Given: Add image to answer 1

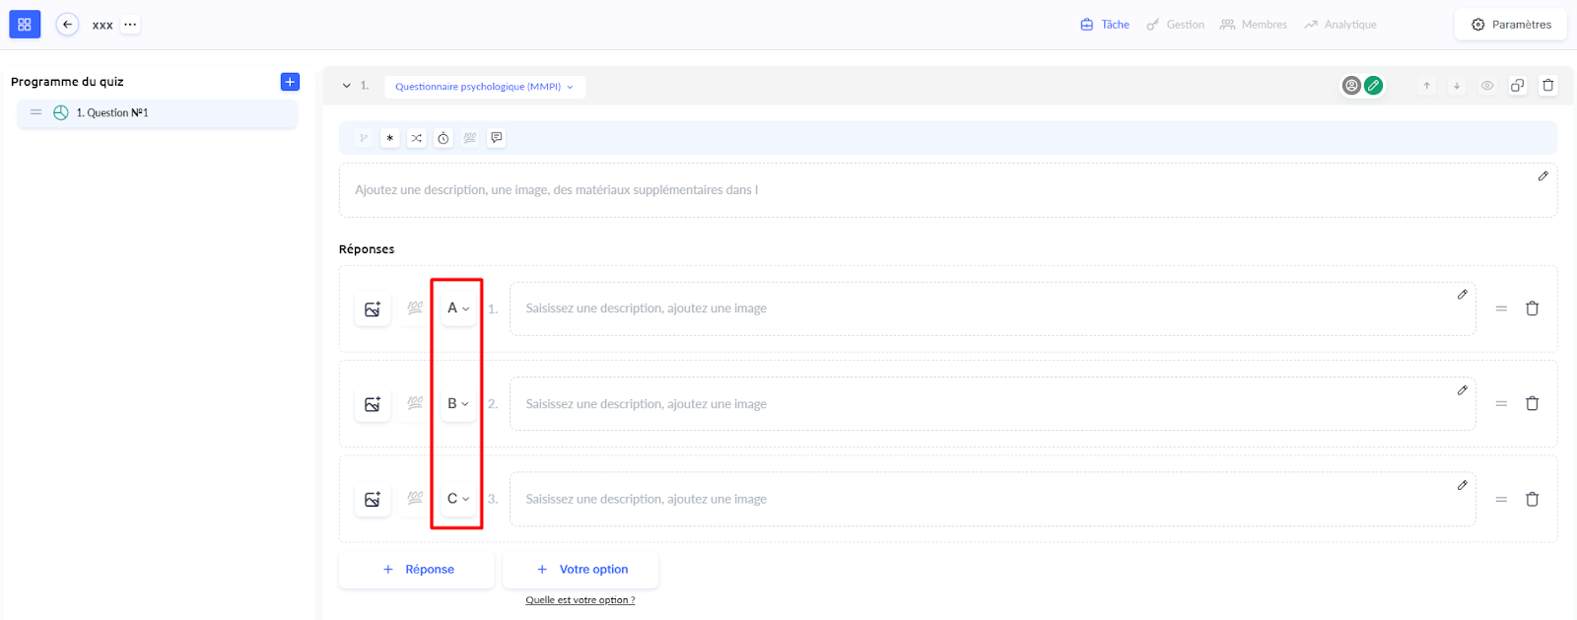Looking at the screenshot, I should tap(373, 310).
